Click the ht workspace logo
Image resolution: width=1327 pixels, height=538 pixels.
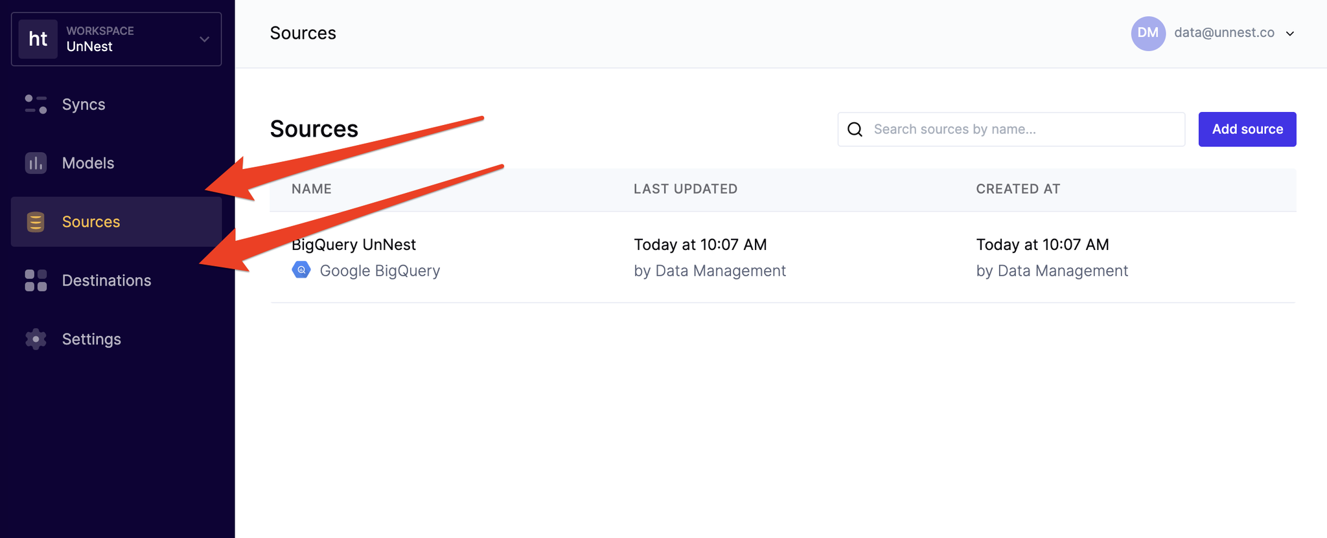tap(38, 39)
